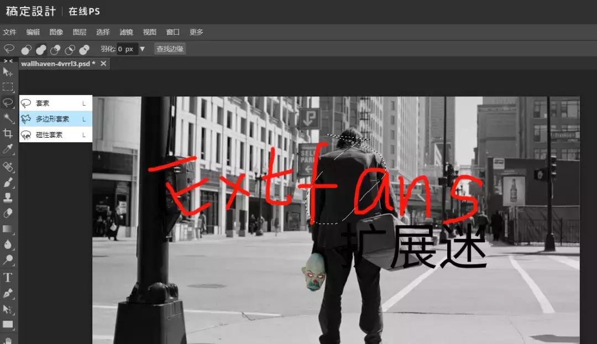Select the Gradient tool
The width and height of the screenshot is (597, 344).
click(x=8, y=229)
